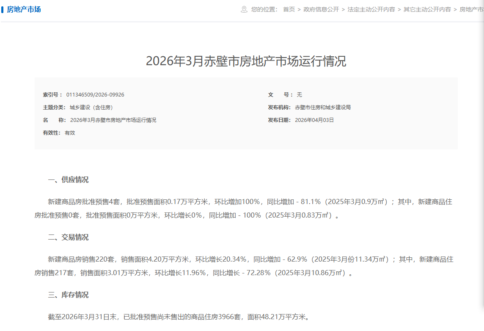Click the truncated 房地产市场 breadcrumb at right

[x=471, y=9]
